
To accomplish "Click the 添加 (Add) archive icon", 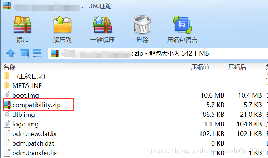I will point(23,25).
